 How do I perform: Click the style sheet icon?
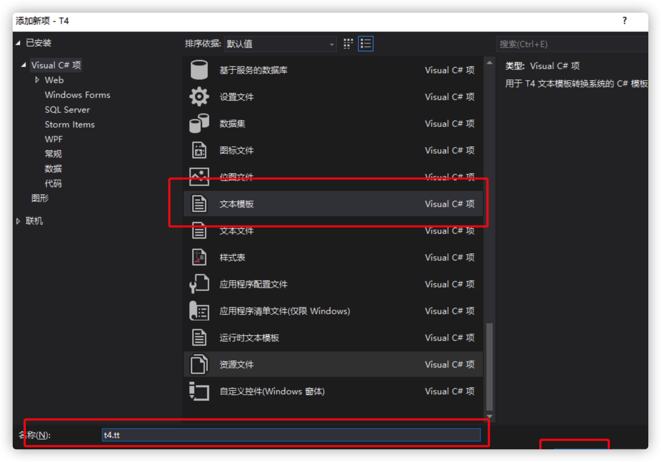point(199,257)
